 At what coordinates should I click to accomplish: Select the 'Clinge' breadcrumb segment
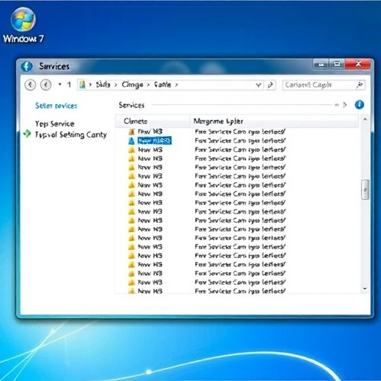tap(132, 85)
